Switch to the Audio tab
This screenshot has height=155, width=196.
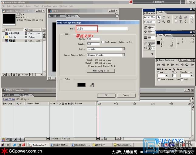coord(168,36)
